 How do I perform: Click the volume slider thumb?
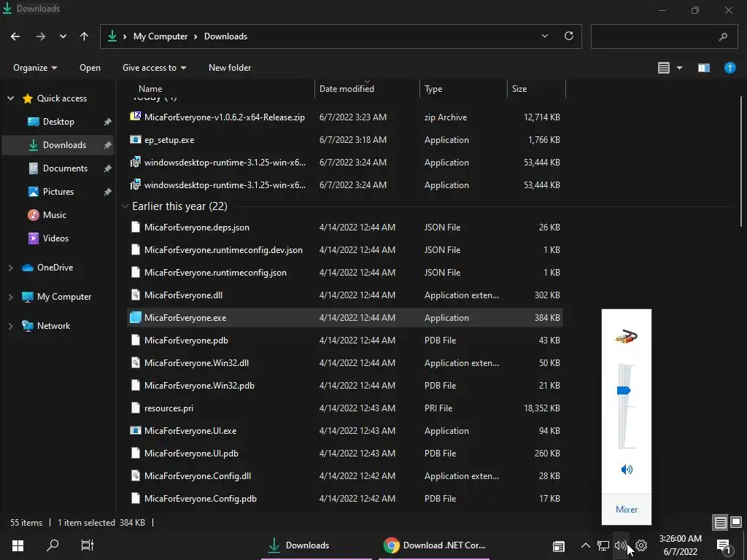pyautogui.click(x=624, y=391)
